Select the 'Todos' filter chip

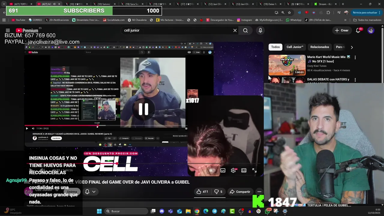point(275,47)
